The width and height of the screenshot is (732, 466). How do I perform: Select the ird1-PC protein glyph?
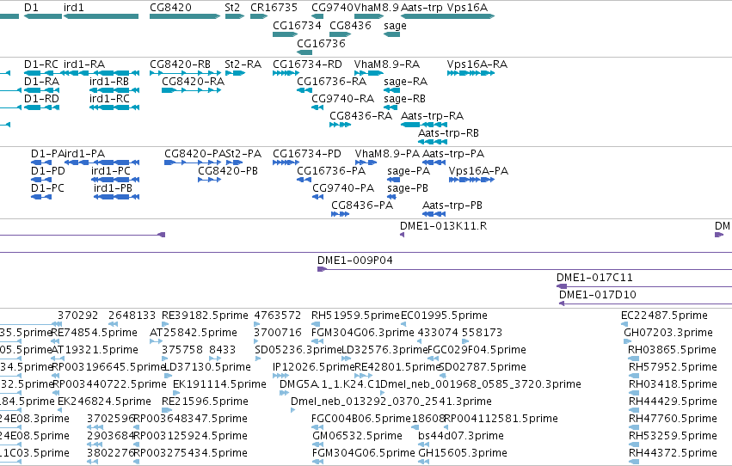click(x=115, y=180)
